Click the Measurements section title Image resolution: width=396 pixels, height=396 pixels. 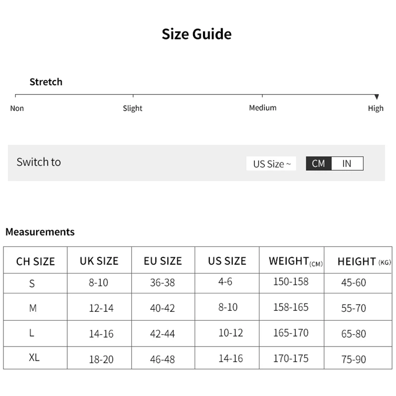(x=40, y=232)
